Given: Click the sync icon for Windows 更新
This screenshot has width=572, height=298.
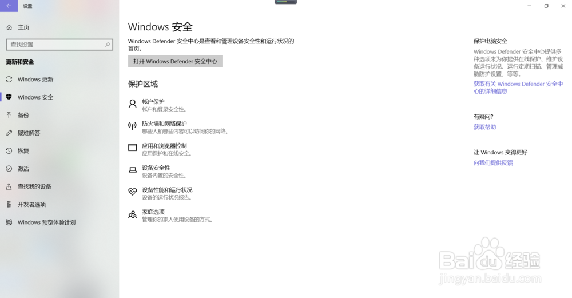Looking at the screenshot, I should pyautogui.click(x=9, y=79).
